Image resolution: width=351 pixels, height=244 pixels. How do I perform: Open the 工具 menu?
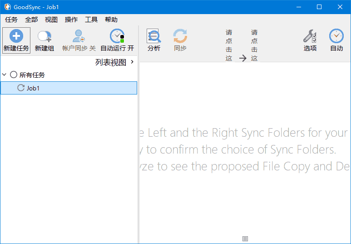tap(91, 20)
